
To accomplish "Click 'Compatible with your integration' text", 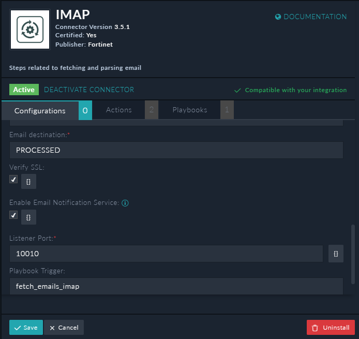I will coord(295,90).
